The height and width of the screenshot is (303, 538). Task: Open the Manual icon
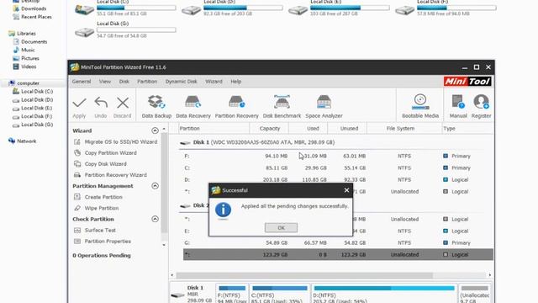pyautogui.click(x=458, y=102)
